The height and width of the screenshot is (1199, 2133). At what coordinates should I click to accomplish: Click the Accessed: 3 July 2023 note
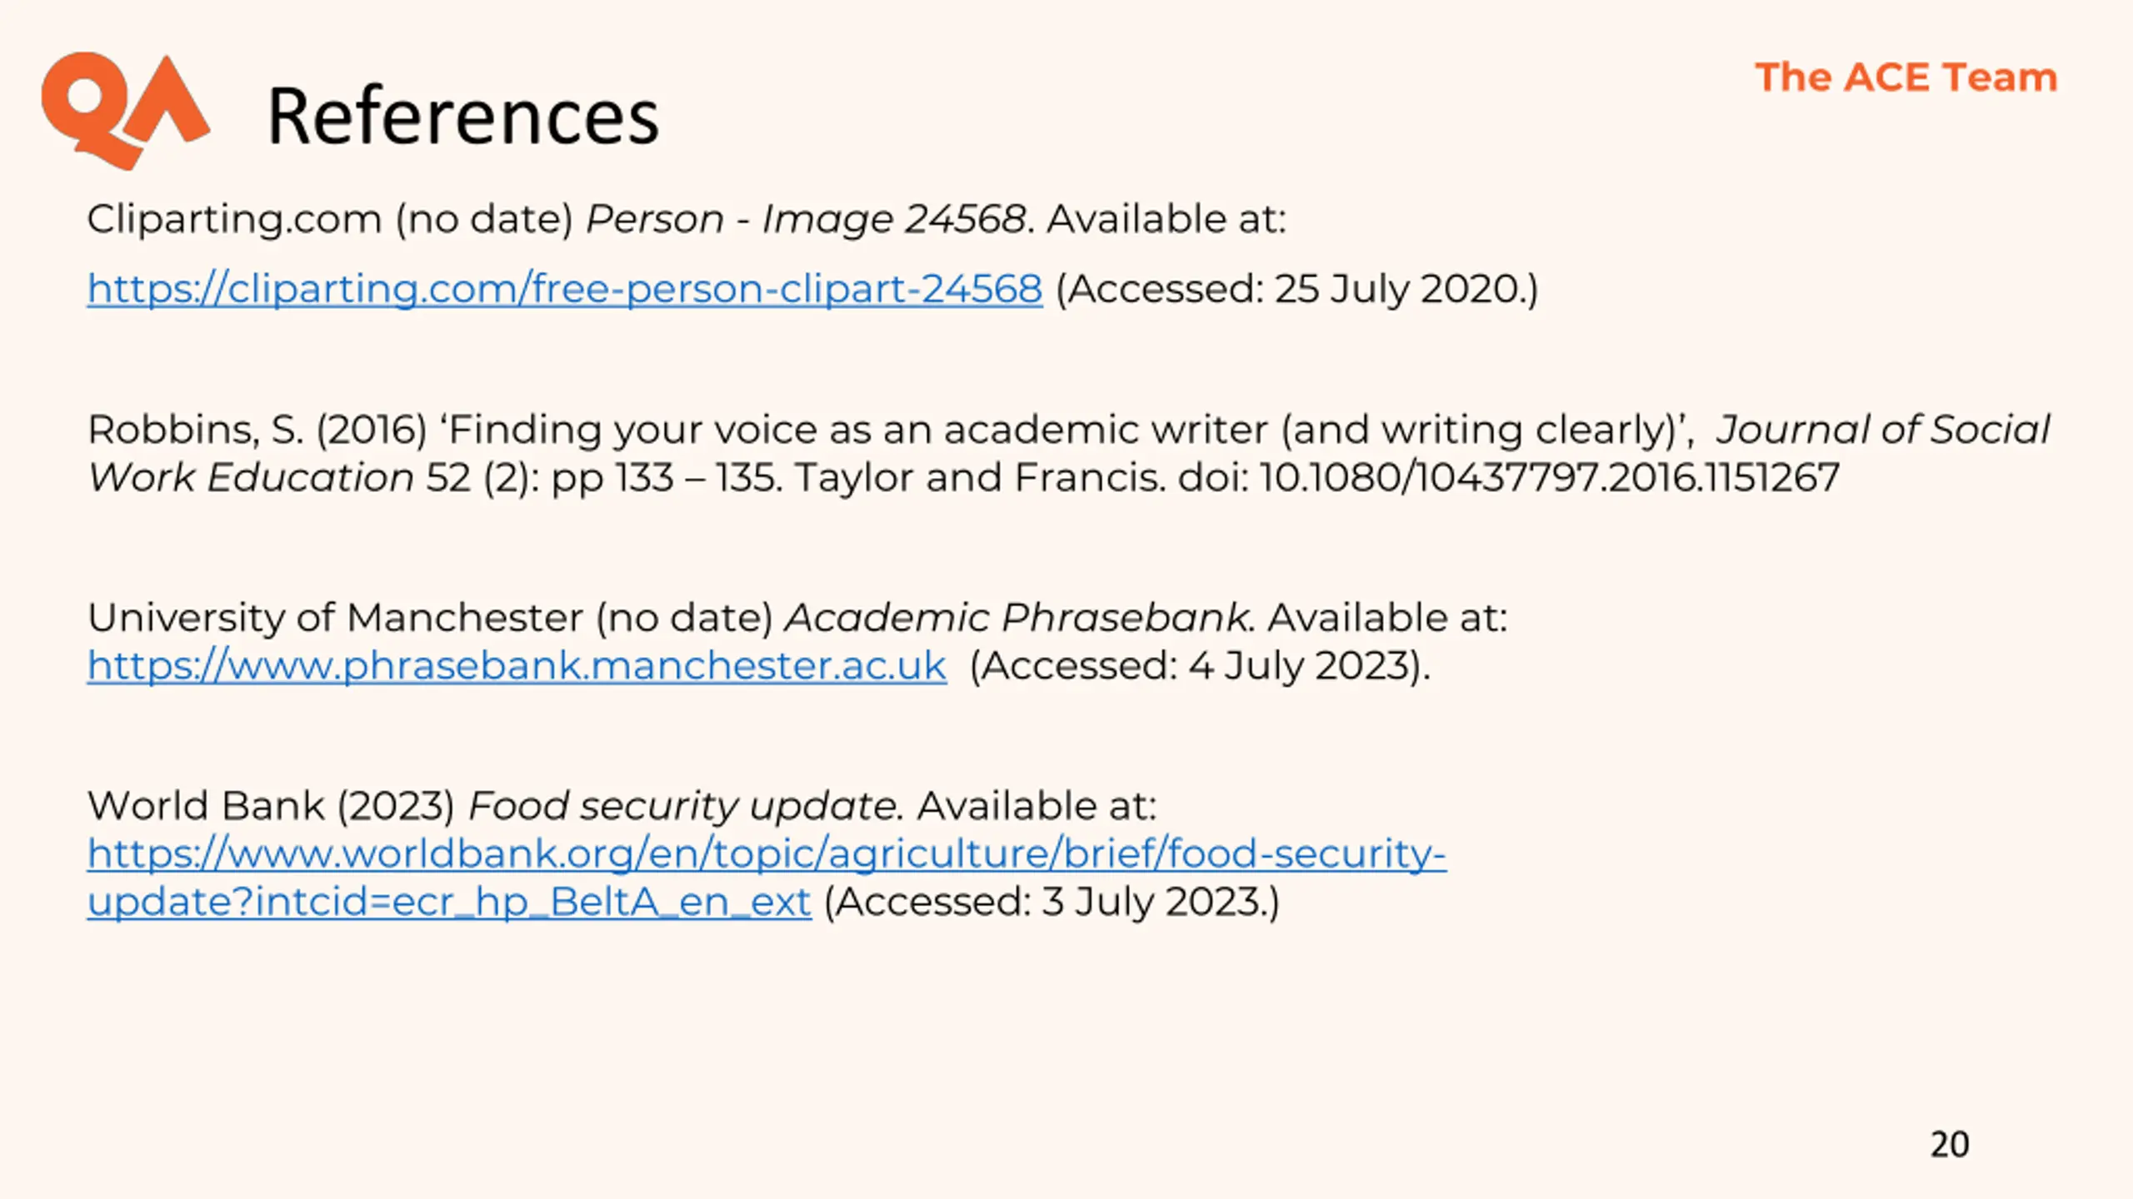1052,902
